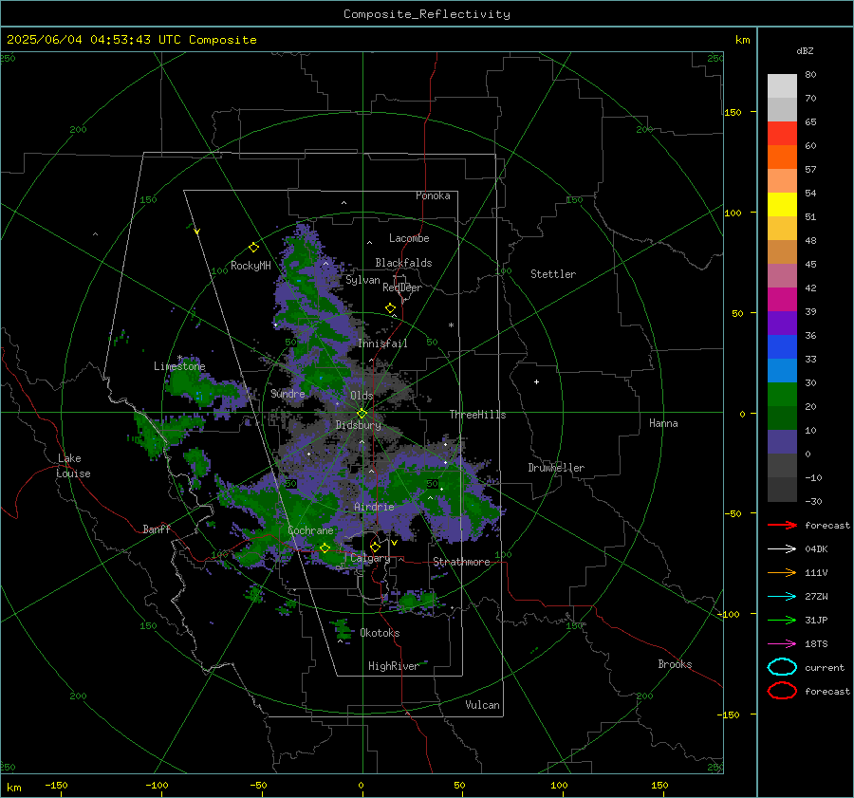Click the Drumheller town label
Viewport: 854px width, 798px height.
pyautogui.click(x=556, y=468)
